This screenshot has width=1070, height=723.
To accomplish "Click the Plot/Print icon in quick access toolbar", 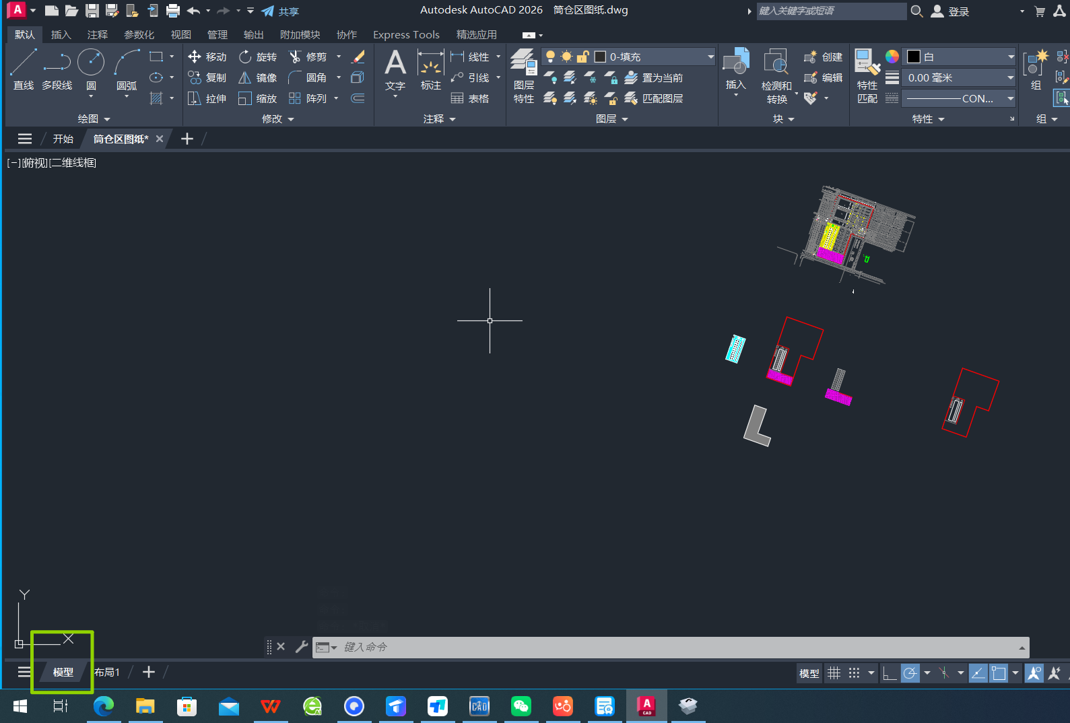I will pos(173,11).
